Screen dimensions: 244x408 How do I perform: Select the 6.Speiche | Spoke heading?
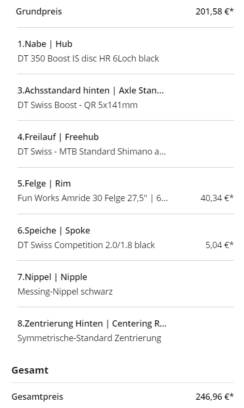point(54,231)
